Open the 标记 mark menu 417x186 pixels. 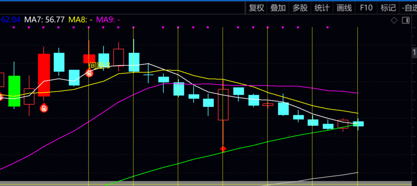(x=388, y=8)
